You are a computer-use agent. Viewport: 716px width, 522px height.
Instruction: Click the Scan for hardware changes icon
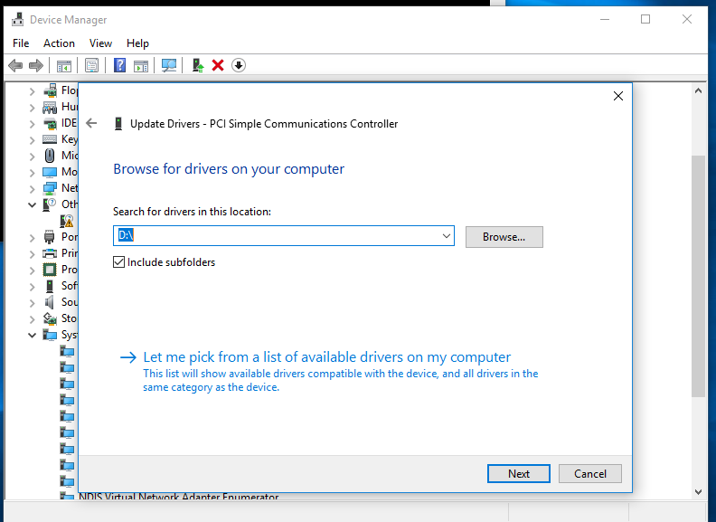click(x=168, y=65)
